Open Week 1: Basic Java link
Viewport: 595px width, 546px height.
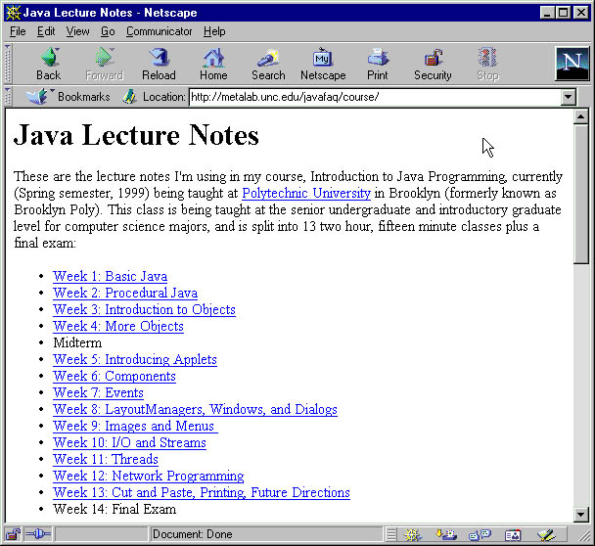pyautogui.click(x=110, y=277)
